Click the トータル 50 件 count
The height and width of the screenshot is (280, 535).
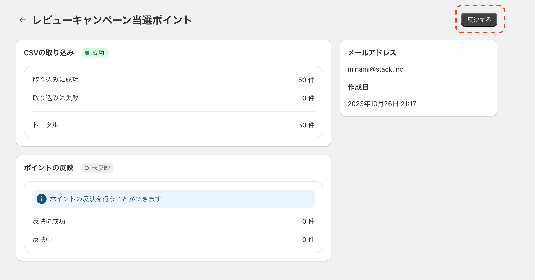point(306,125)
